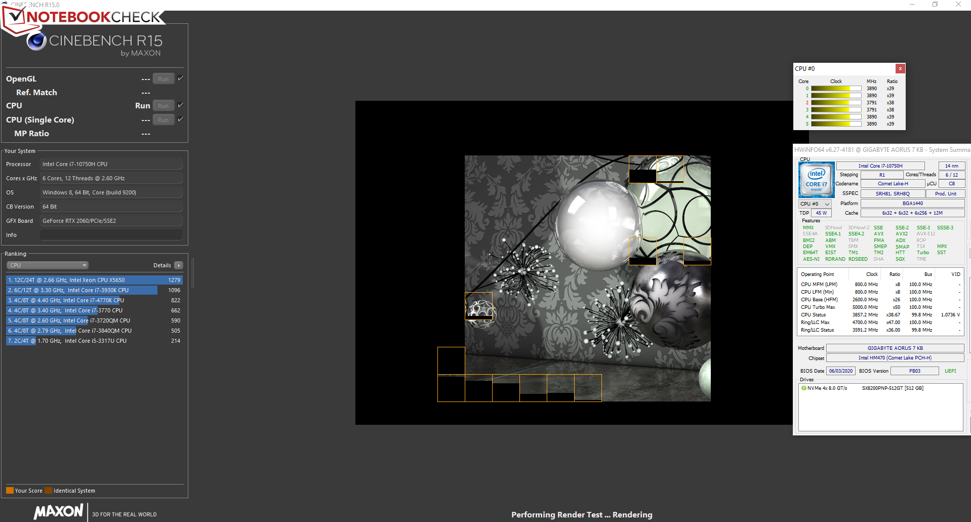Screen dimensions: 971x522
Task: Click the Core 0 clock bar
Action: (836, 89)
